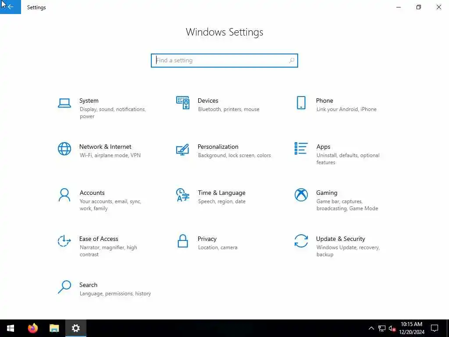This screenshot has height=337, width=449.
Task: Open the Personalization label
Action: pos(218,147)
